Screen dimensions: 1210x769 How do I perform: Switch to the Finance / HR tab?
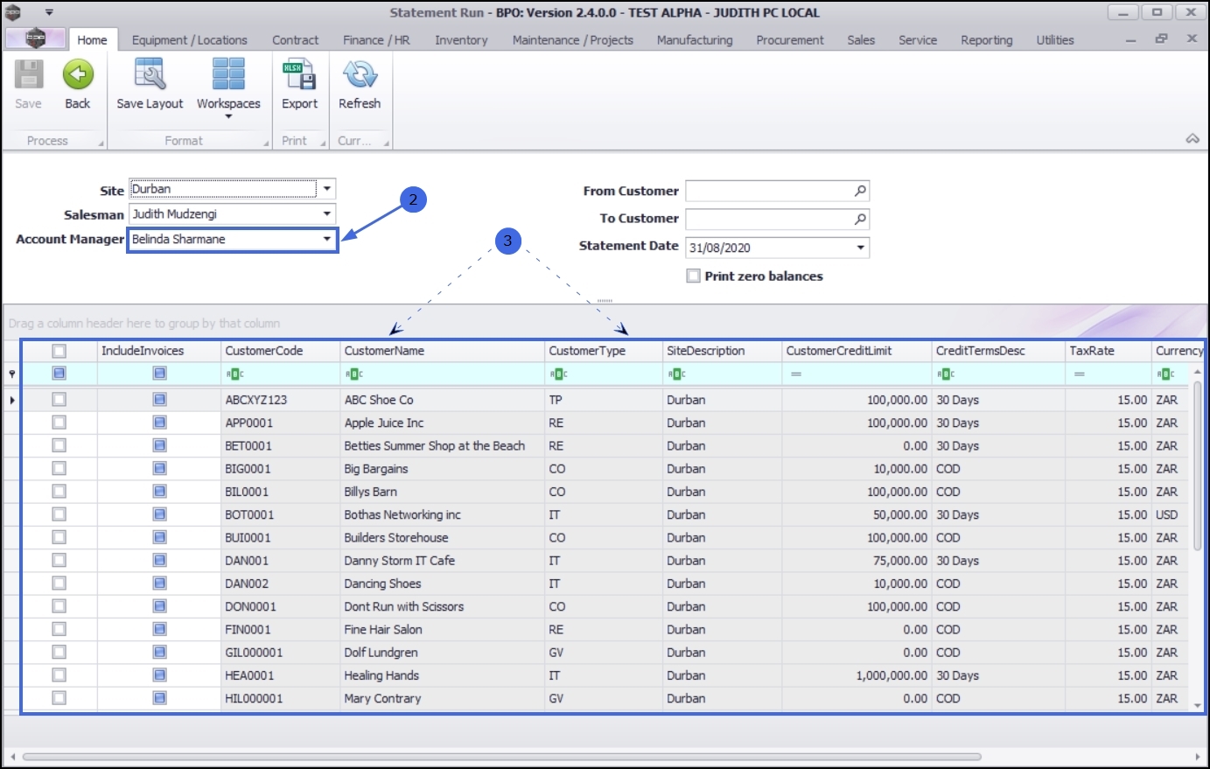pos(376,40)
